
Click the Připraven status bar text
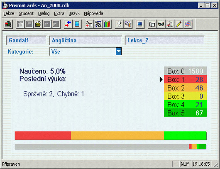[11, 164]
